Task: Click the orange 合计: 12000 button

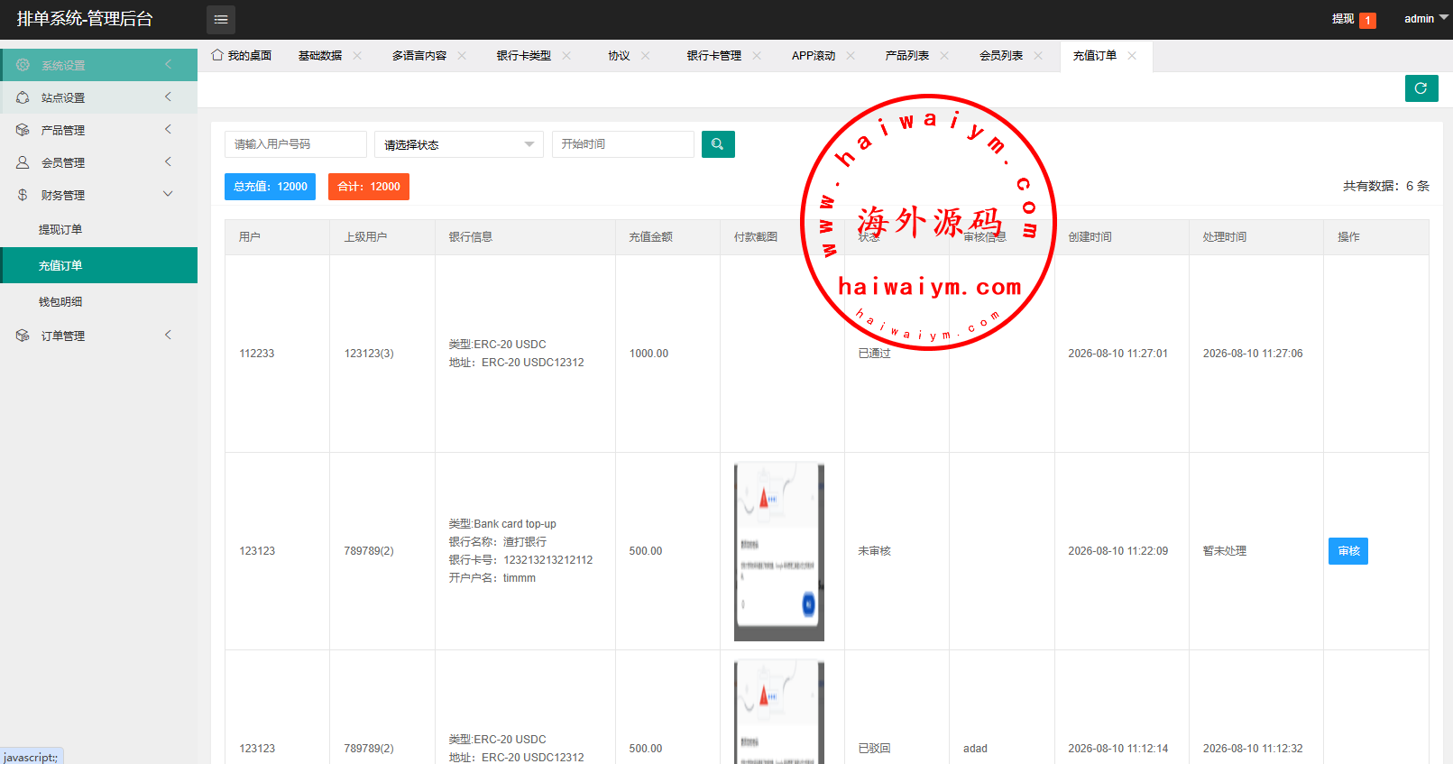Action: tap(369, 187)
